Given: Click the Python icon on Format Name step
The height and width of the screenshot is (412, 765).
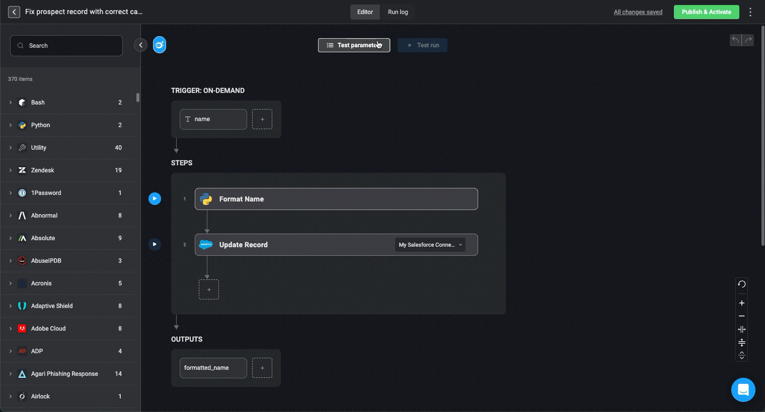Looking at the screenshot, I should [206, 199].
